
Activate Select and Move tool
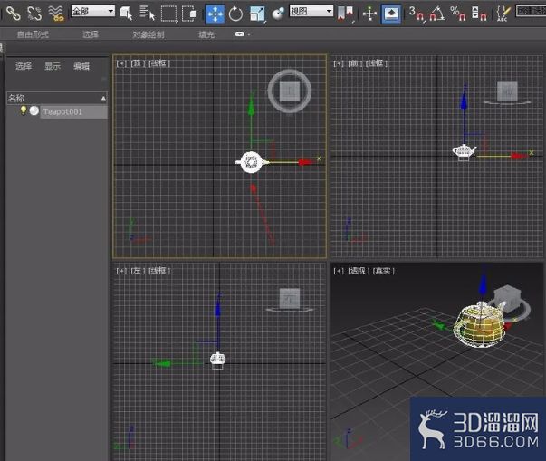click(x=215, y=14)
